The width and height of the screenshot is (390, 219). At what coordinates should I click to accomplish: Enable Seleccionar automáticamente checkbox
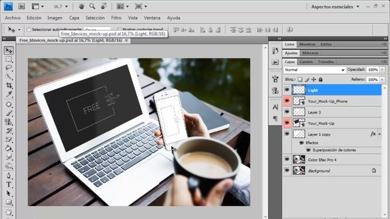(x=29, y=30)
